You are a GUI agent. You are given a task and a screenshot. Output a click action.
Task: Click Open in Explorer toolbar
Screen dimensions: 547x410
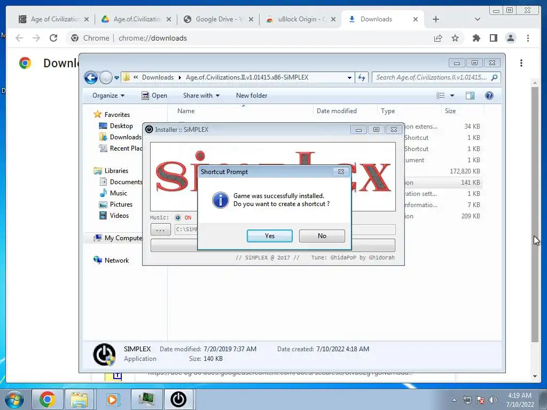click(x=154, y=96)
